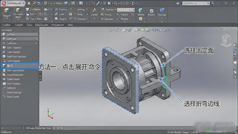The height and width of the screenshot is (134, 238).
Task: Select the Sathen row in side panel
Action: (x=20, y=35)
